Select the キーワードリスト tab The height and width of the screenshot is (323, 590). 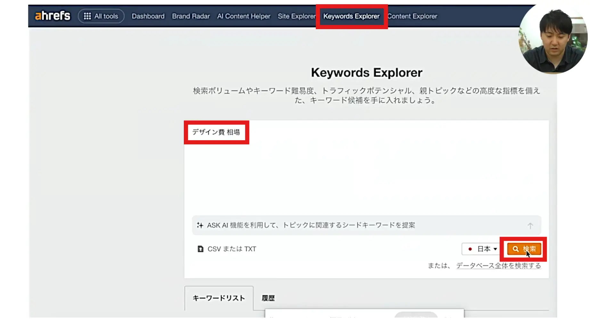(219, 298)
